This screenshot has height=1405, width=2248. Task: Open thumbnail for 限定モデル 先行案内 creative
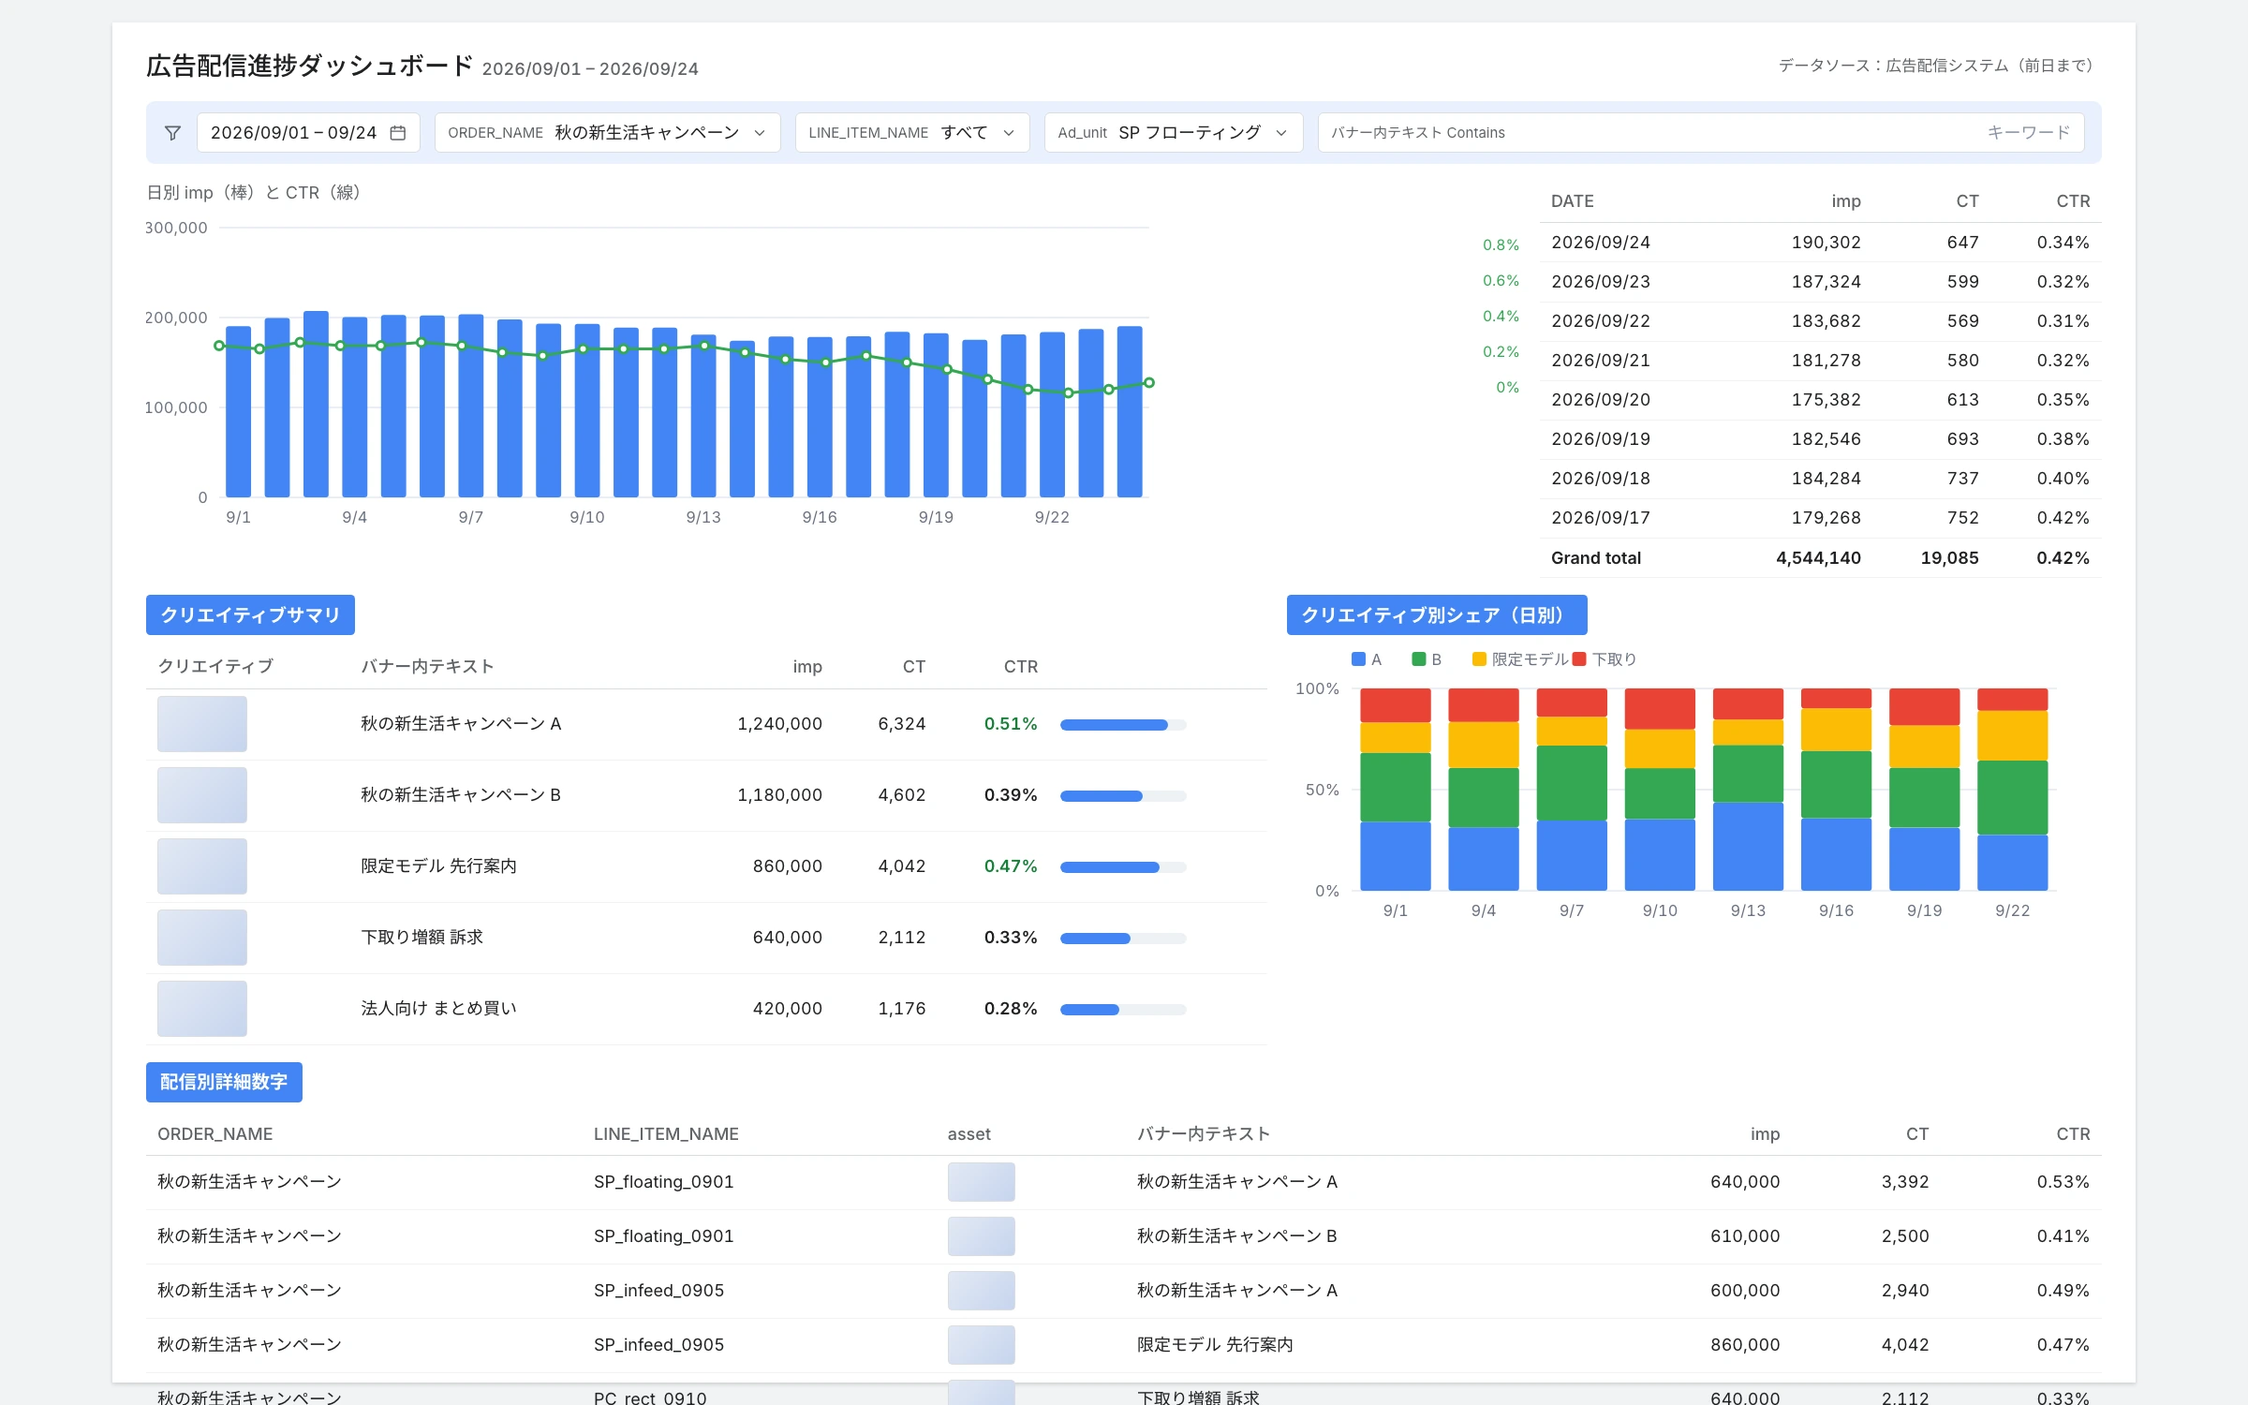tap(202, 866)
